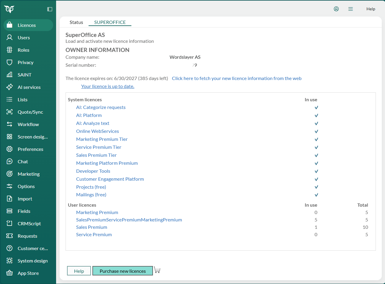Select the Options sliders icon

point(9,186)
